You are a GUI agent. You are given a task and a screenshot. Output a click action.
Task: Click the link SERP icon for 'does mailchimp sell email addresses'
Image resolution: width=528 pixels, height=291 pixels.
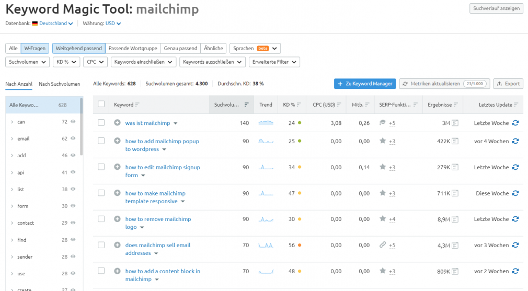coord(383,245)
